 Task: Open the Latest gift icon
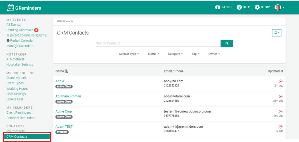coord(217,7)
